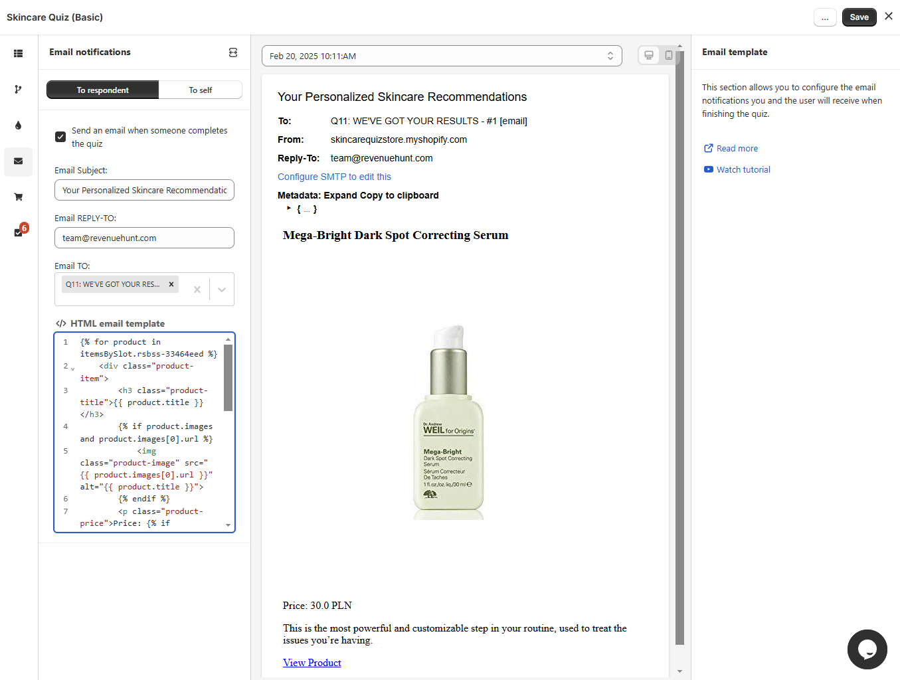Click inside the HTML email template editor
This screenshot has width=900, height=680.
144,432
